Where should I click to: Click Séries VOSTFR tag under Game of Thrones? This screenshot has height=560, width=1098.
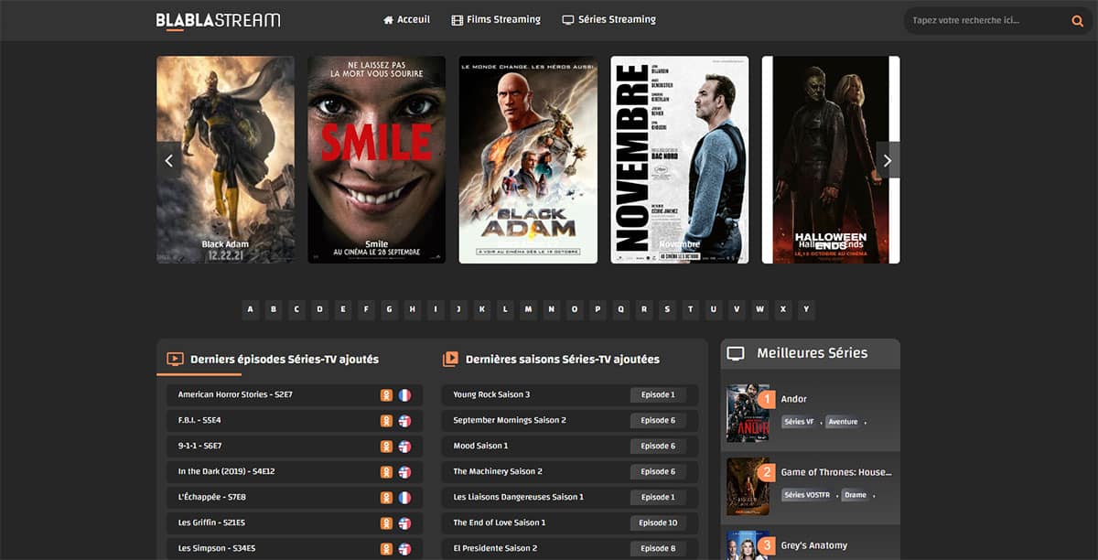coord(808,495)
